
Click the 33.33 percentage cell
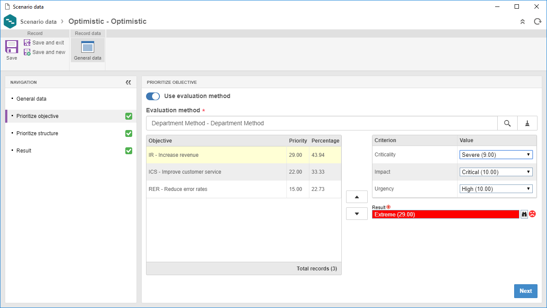[325, 172]
